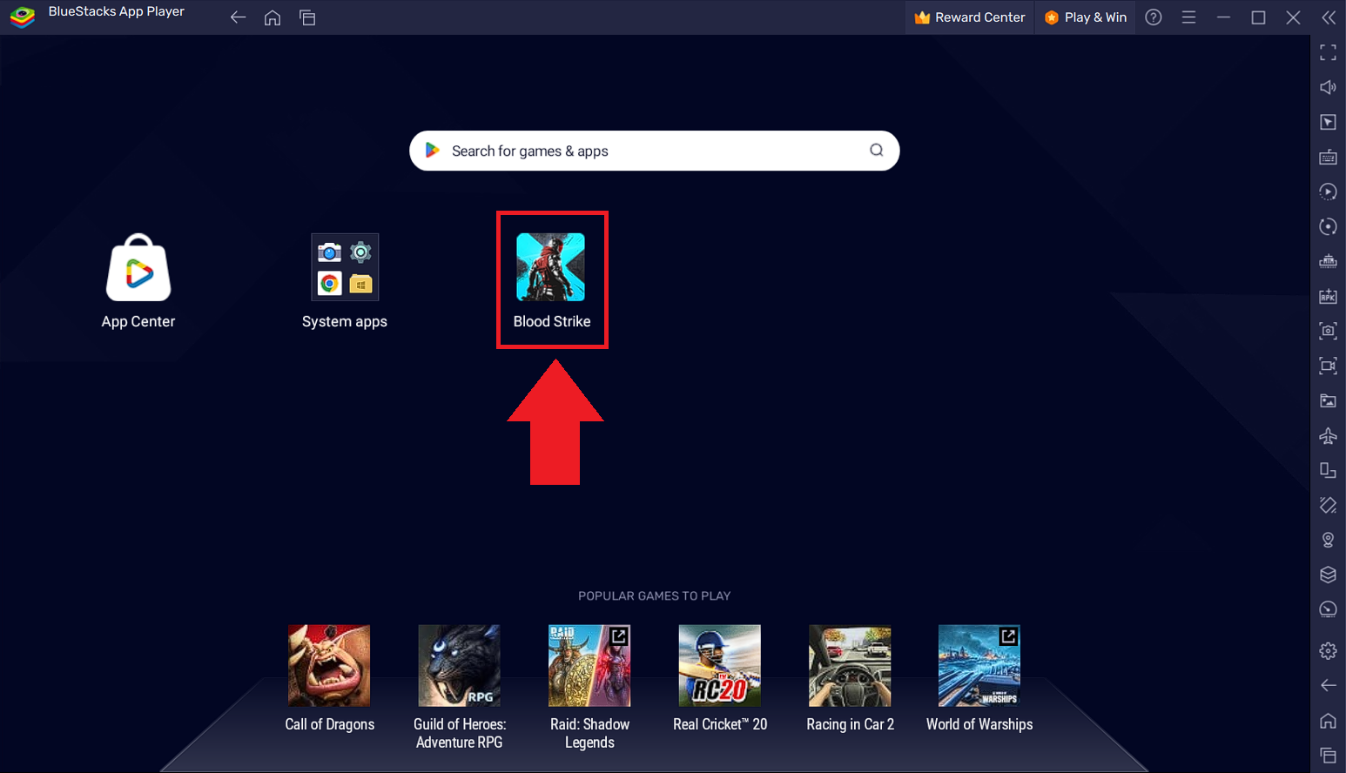This screenshot has width=1346, height=773.
Task: Set a virtual GPS location
Action: point(1328,540)
